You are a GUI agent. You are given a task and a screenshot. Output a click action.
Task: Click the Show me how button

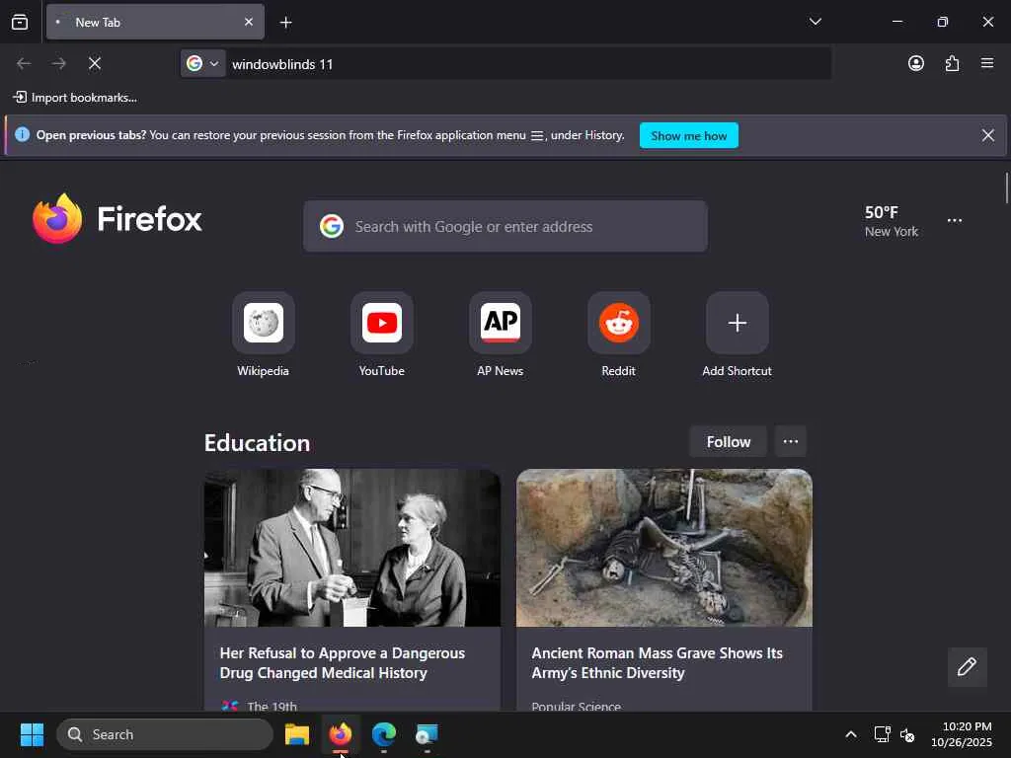click(688, 135)
